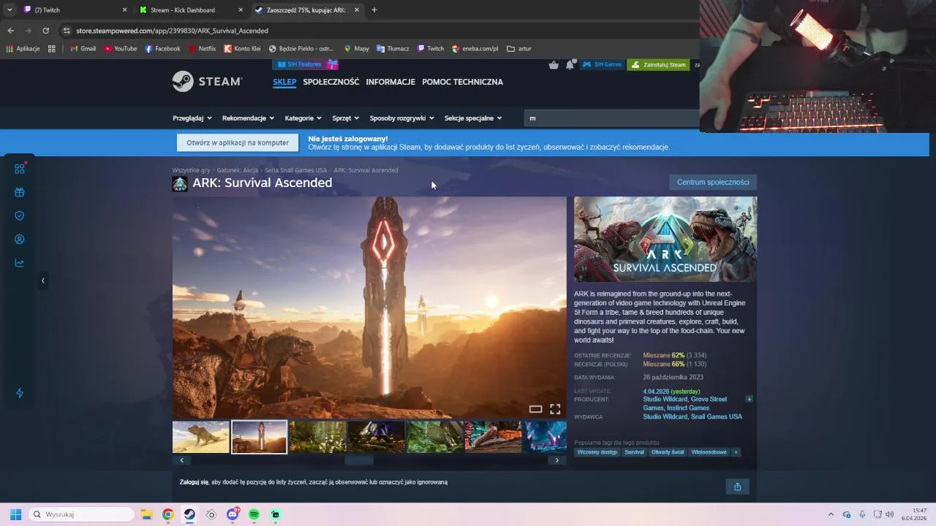Expand the Sprzęt dropdown menu
The image size is (936, 526).
coord(346,118)
